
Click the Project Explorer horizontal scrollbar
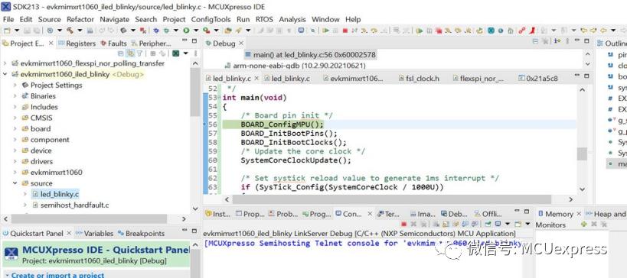click(x=89, y=218)
